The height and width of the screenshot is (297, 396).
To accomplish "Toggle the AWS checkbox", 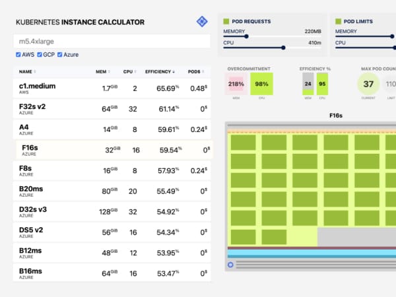I will click(x=18, y=55).
